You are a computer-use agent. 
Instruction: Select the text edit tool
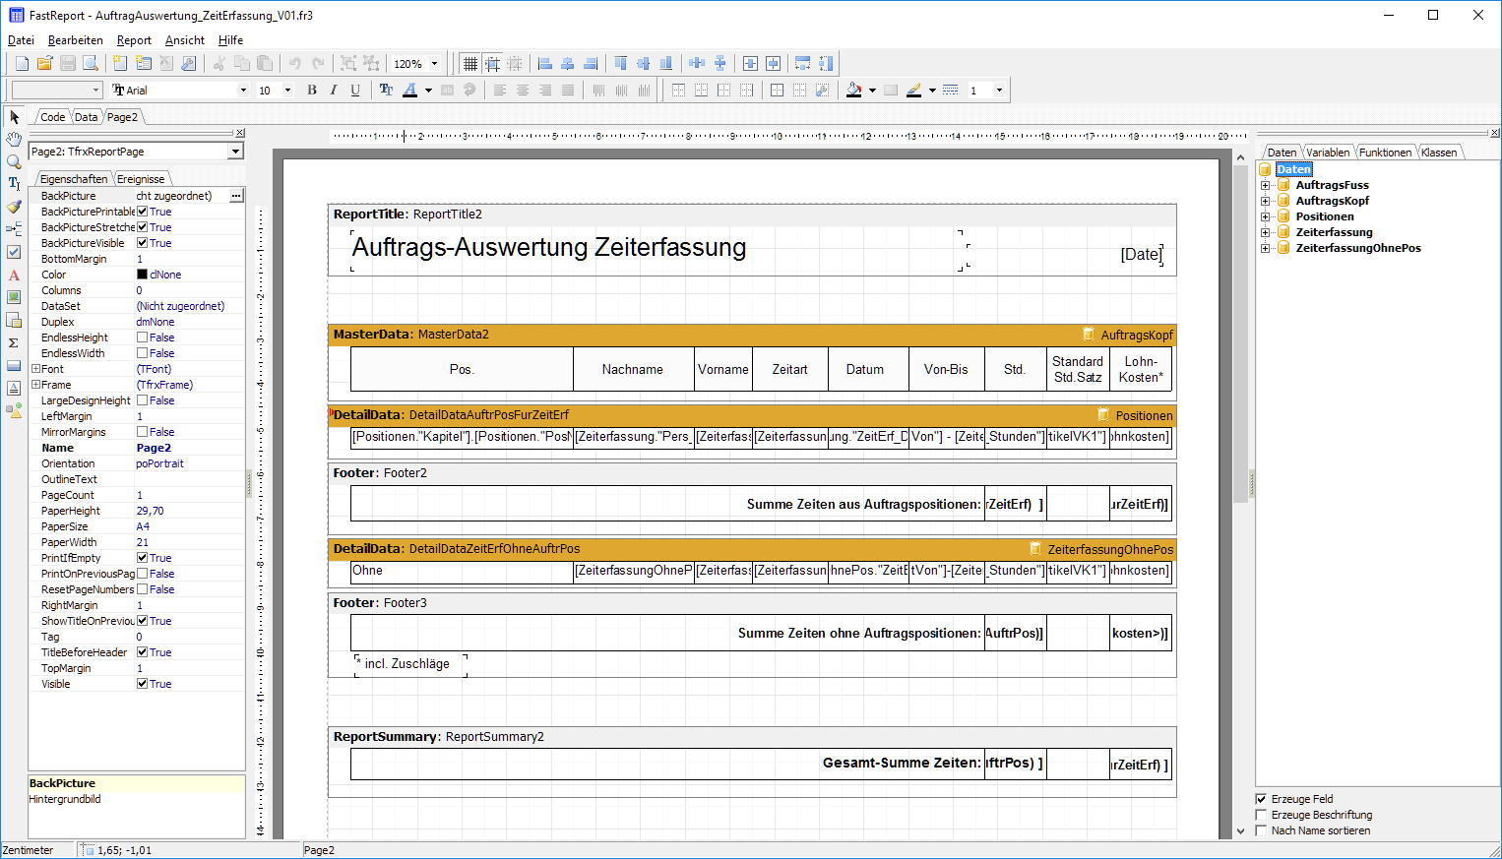coord(14,184)
